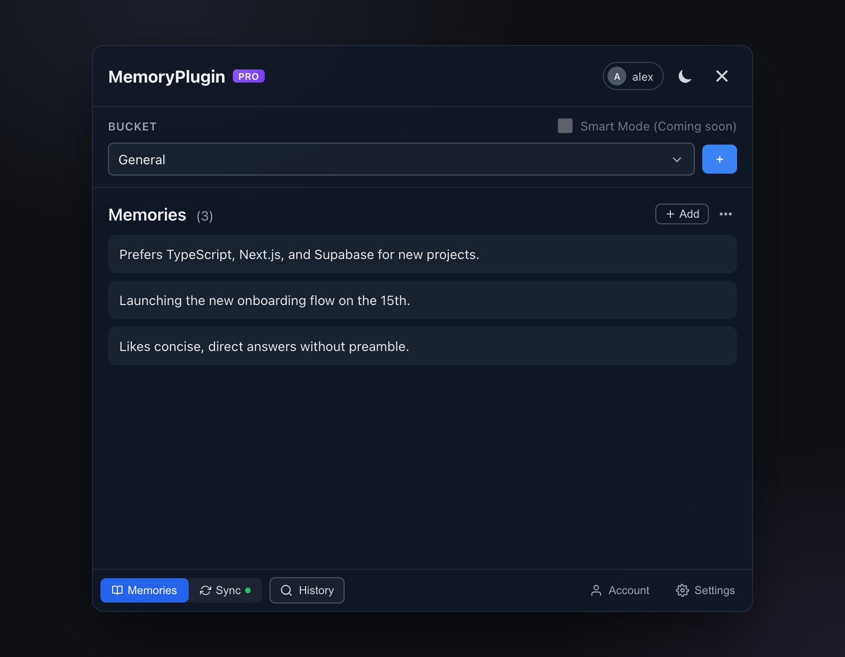Open the Account section
Image resolution: width=845 pixels, height=657 pixels.
(620, 590)
